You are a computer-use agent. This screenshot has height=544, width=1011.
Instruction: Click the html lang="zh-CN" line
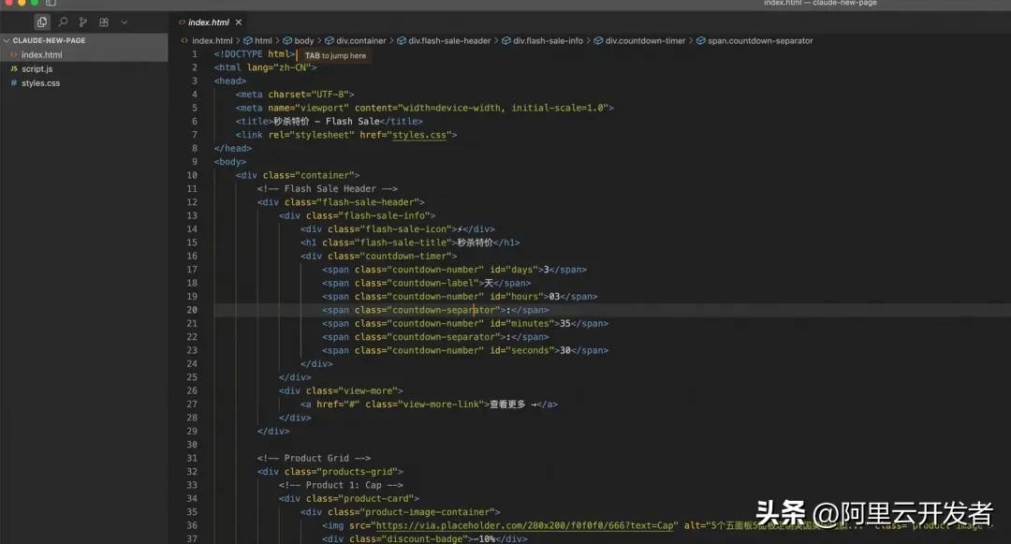point(265,67)
